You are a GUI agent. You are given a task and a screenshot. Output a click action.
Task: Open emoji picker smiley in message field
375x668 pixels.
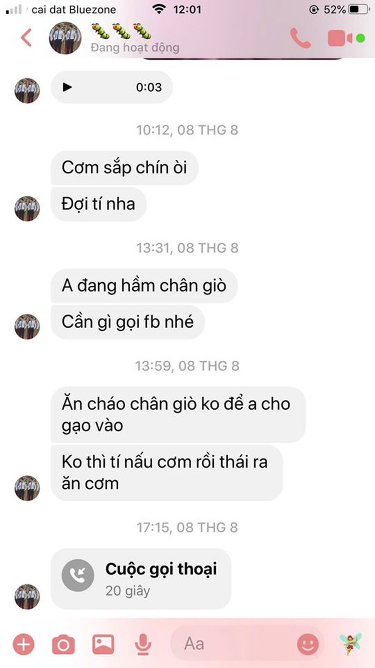308,645
